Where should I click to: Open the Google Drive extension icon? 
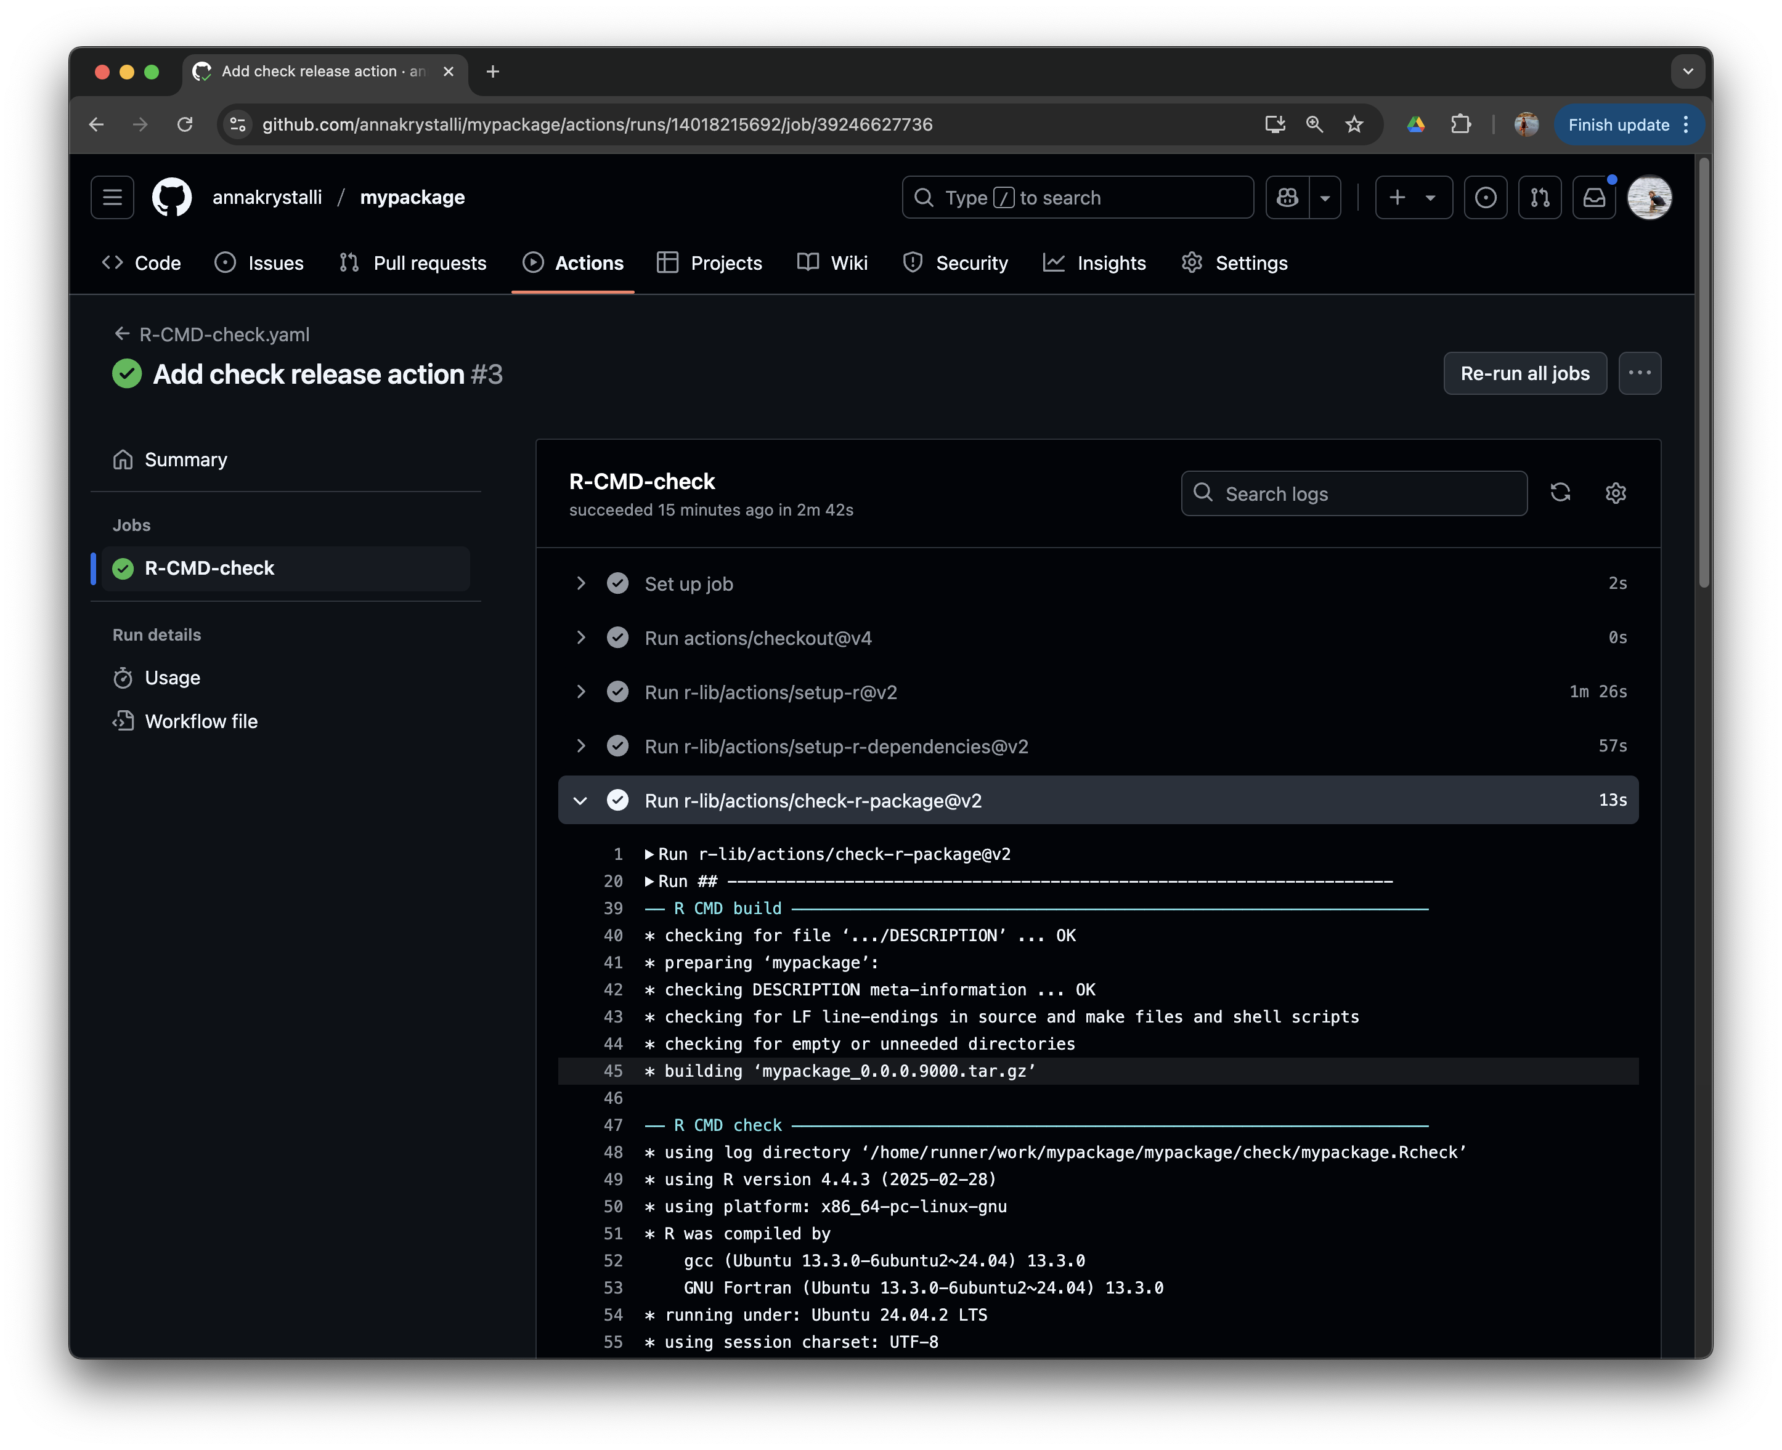coord(1415,124)
